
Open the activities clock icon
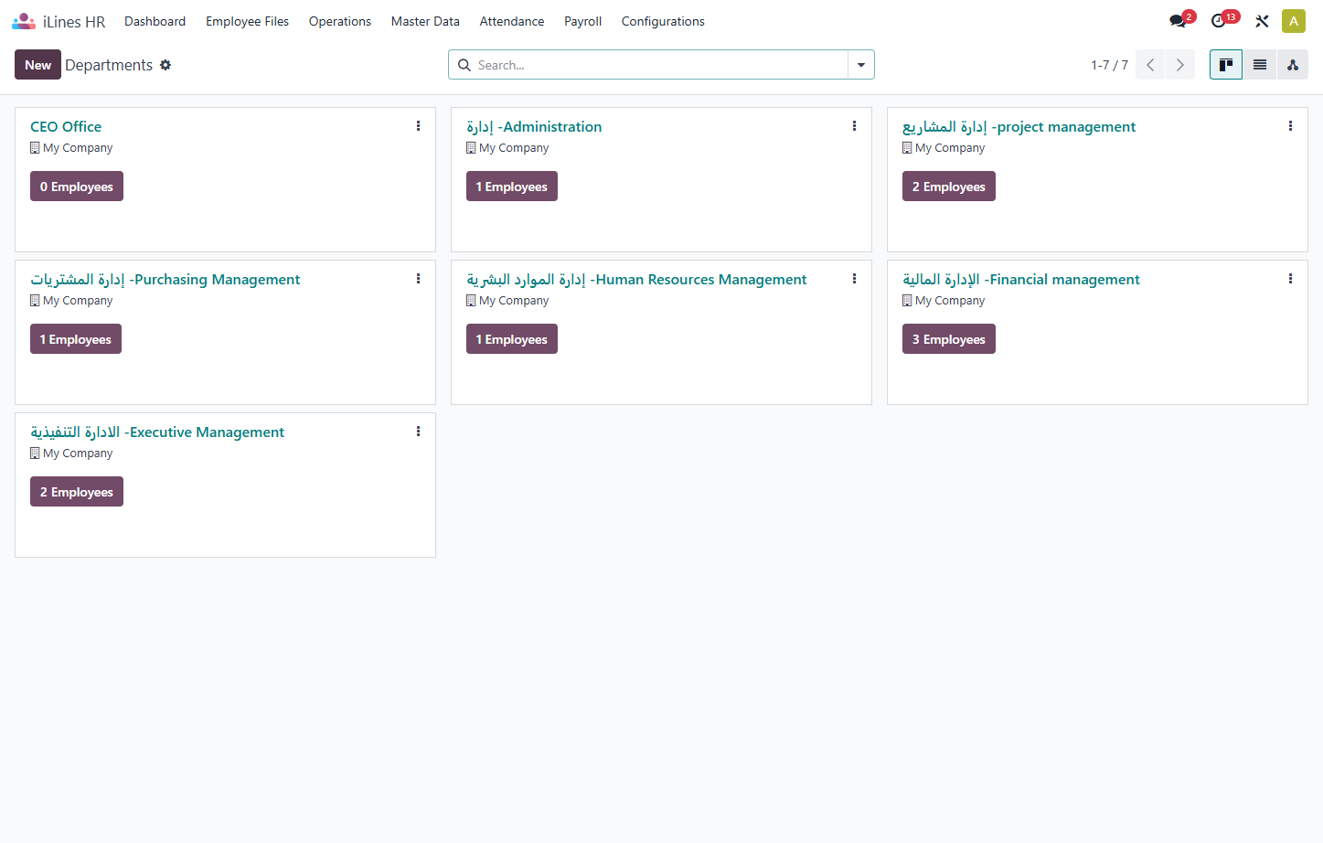point(1218,21)
